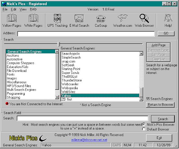
Task: Open the Edit menu
Action: pyautogui.click(x=13, y=9)
